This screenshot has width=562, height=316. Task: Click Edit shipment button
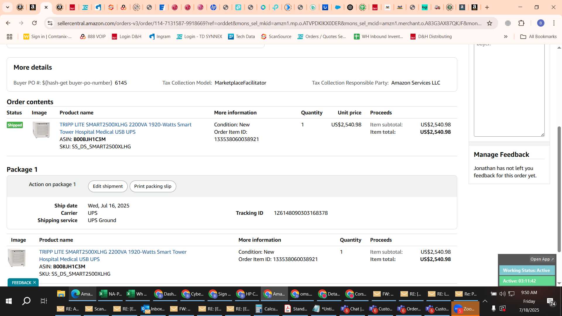[x=108, y=186]
